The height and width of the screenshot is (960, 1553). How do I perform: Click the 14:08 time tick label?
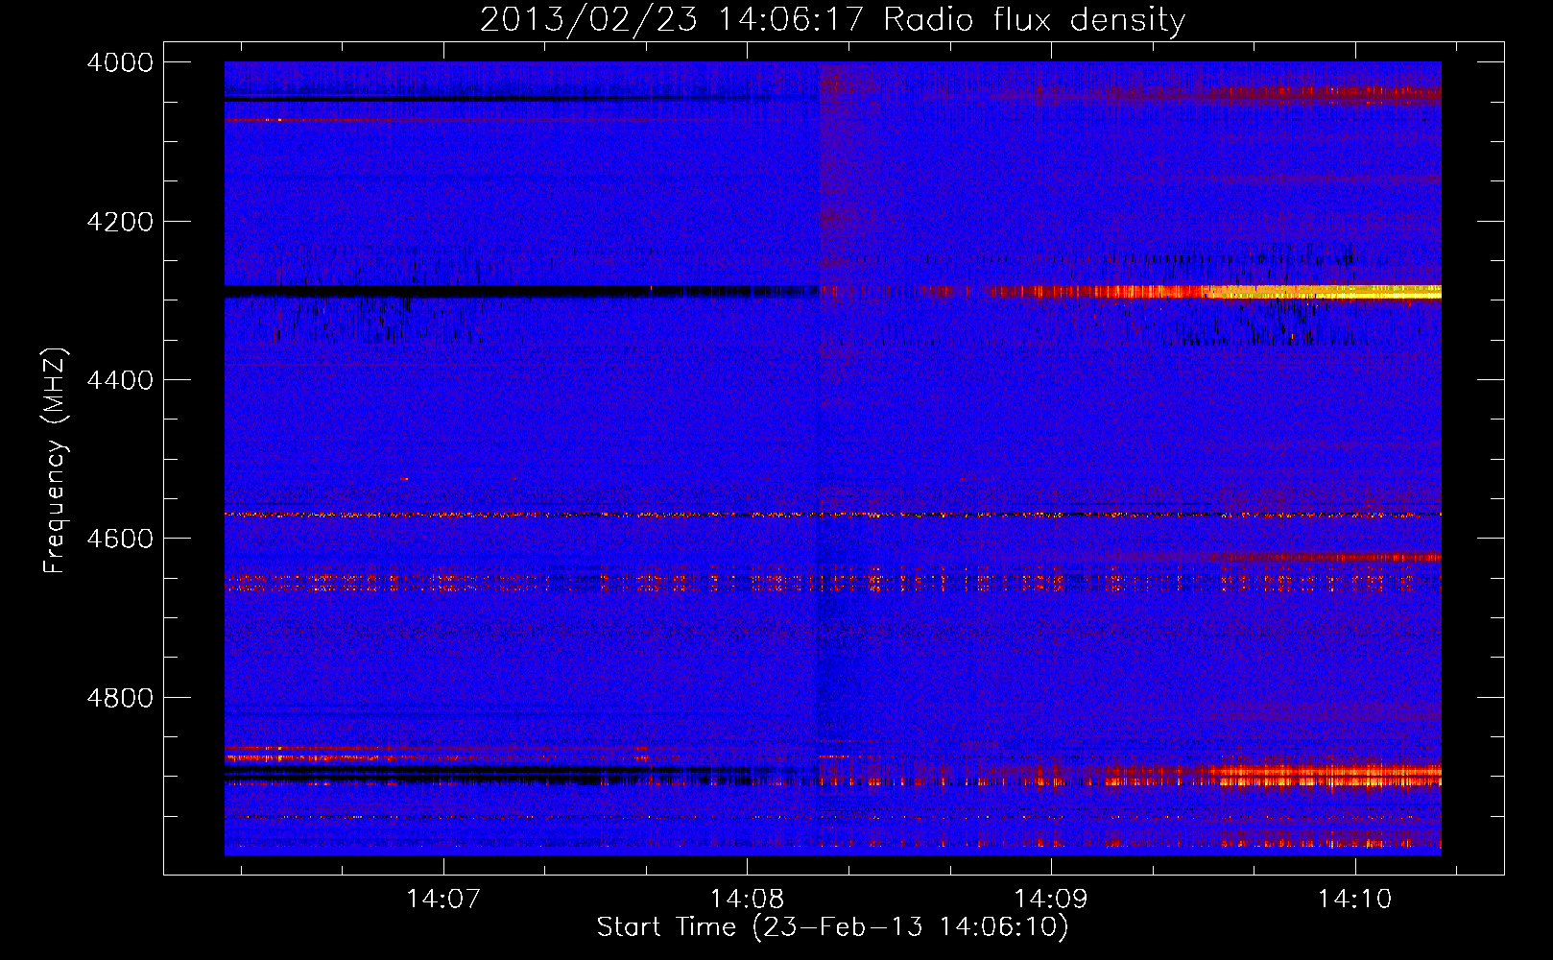(x=747, y=900)
